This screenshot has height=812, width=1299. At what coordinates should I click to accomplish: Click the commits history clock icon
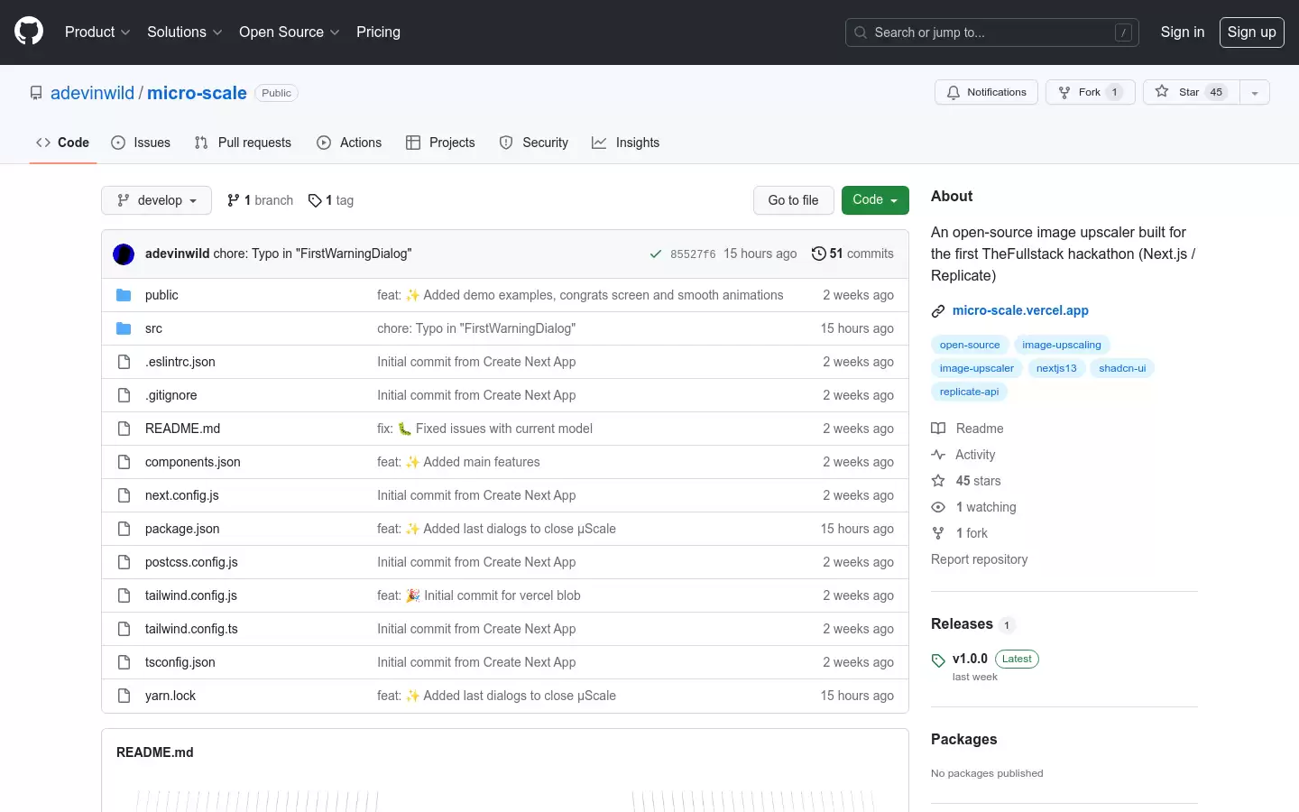(818, 254)
